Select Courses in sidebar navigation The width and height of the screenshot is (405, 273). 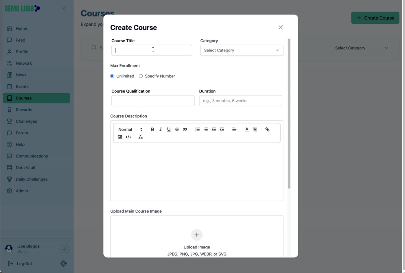click(36, 98)
